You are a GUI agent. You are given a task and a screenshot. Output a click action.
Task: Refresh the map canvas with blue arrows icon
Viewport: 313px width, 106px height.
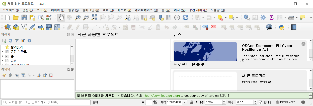(x=185, y=17)
